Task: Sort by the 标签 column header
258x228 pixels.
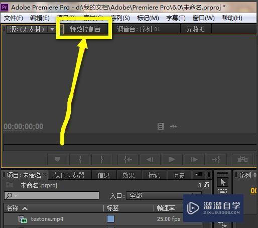Action: pos(113,208)
